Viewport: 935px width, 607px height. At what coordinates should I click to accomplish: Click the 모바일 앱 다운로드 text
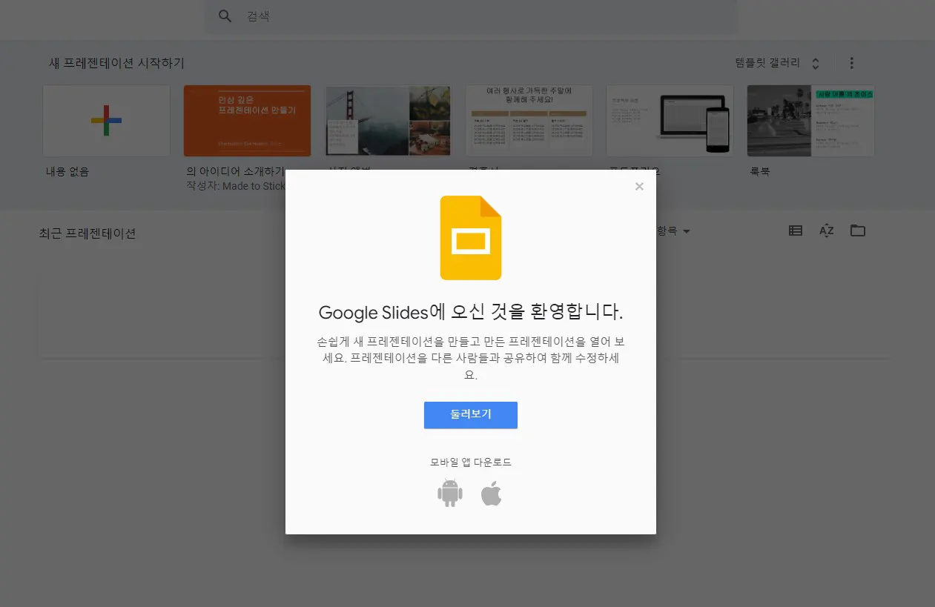pyautogui.click(x=471, y=462)
